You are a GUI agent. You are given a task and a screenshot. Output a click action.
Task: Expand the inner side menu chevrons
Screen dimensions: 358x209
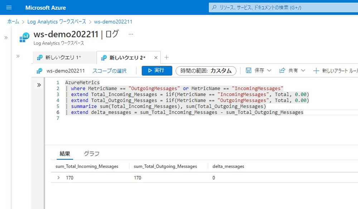(18, 56)
